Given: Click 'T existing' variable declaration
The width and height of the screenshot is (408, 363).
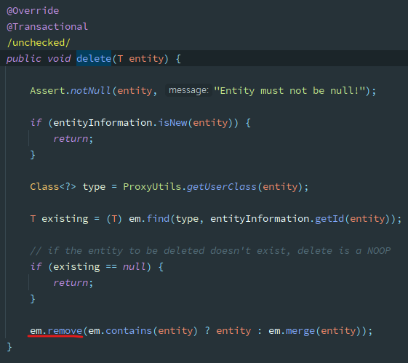Looking at the screenshot, I should tap(59, 218).
